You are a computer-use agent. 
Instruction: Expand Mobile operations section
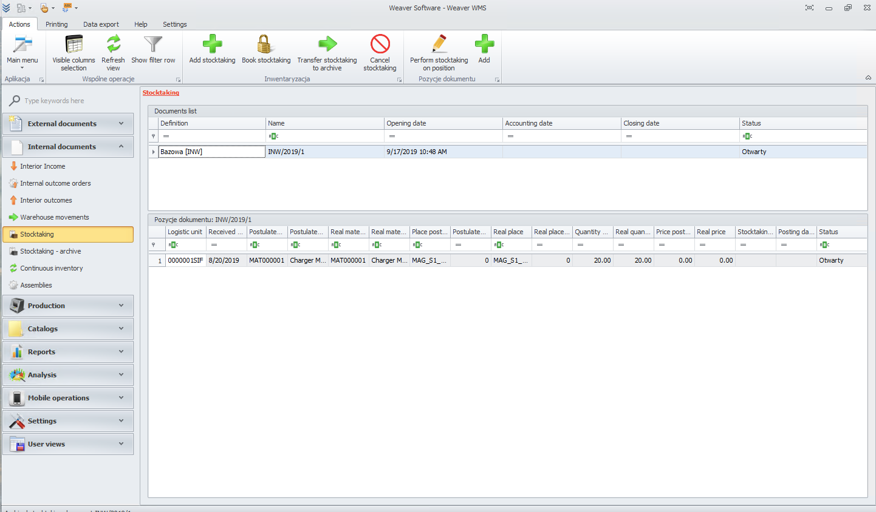pos(68,398)
